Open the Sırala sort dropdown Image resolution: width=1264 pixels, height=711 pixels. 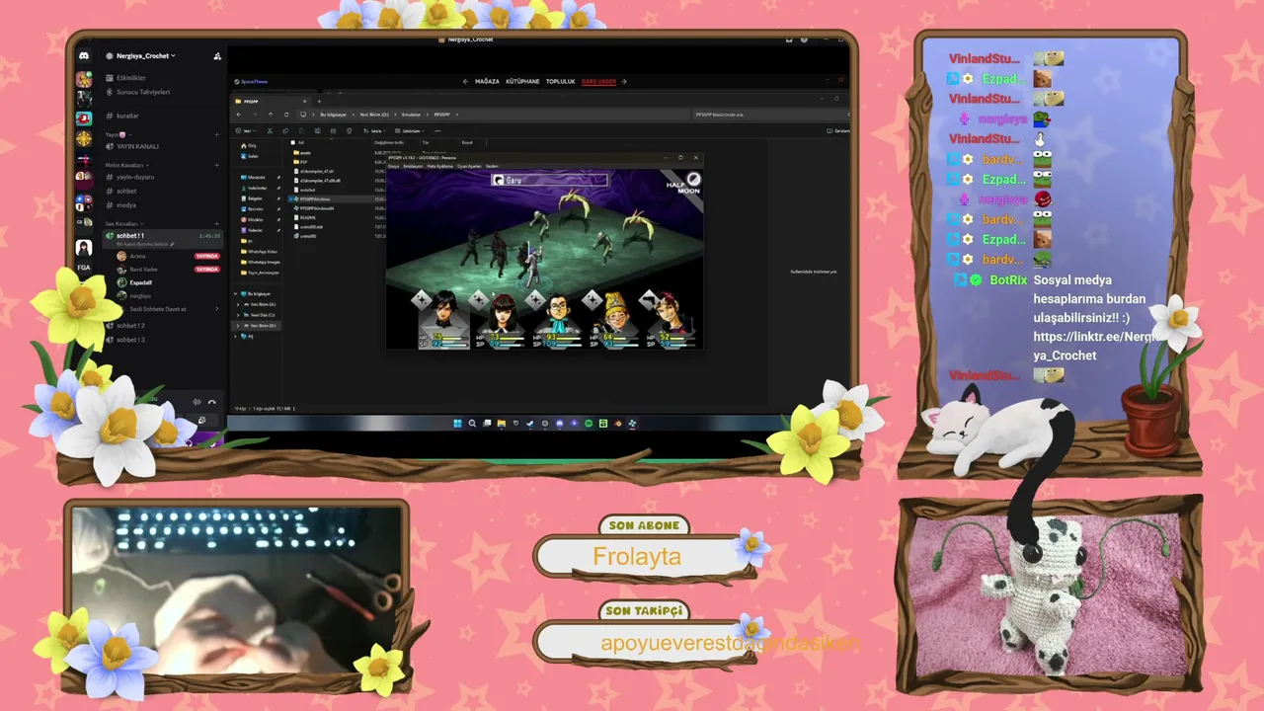click(374, 130)
